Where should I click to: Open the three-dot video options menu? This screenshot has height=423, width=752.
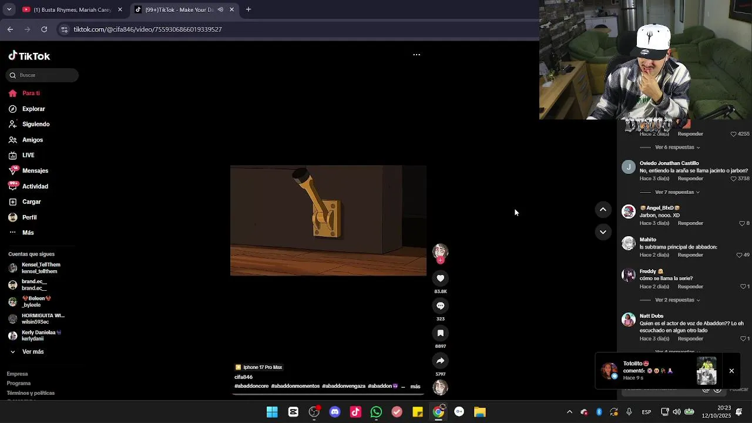[x=417, y=55]
